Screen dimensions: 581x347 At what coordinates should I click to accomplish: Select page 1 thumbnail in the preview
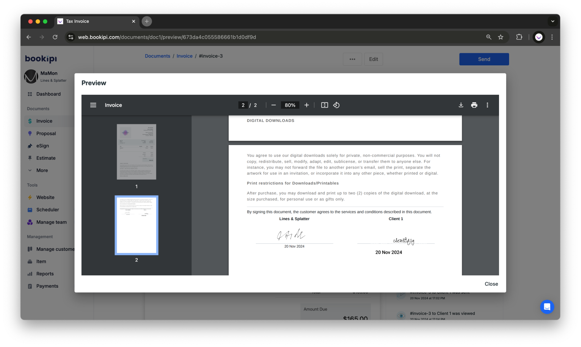[136, 152]
